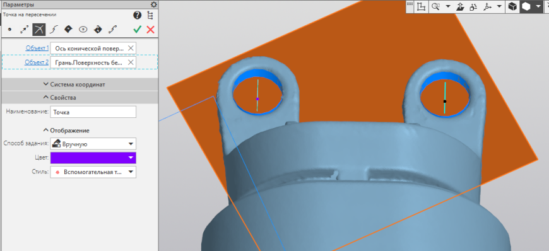549x251 pixels.
Task: Select the point on intersection method
Action: [39, 30]
